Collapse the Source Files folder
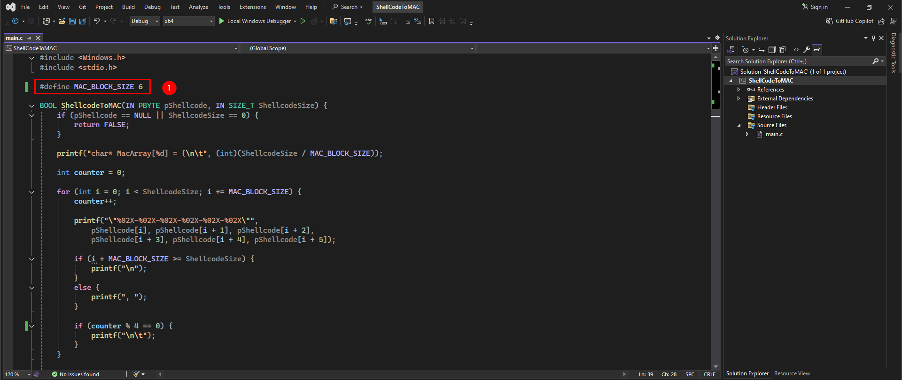Screen dimensions: 902x380 pos(739,125)
